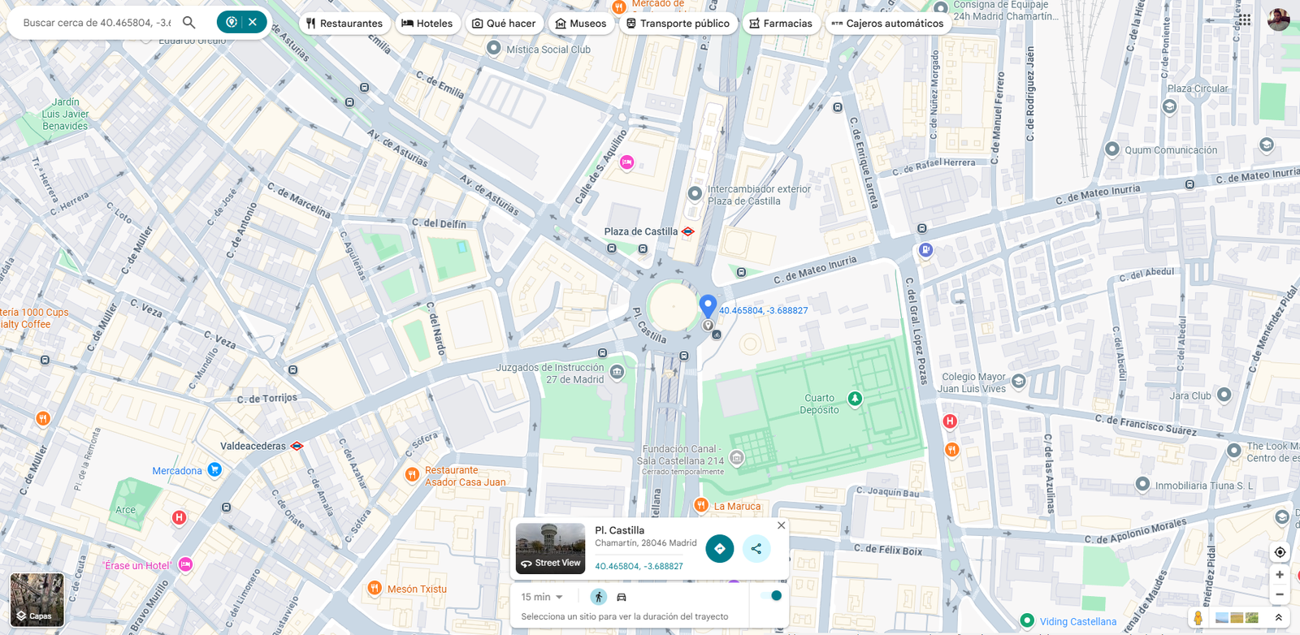
Task: Center map on my location
Action: point(1280,552)
